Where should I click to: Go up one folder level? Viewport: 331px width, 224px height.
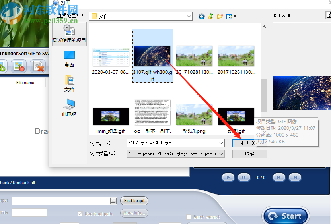[x=210, y=16]
